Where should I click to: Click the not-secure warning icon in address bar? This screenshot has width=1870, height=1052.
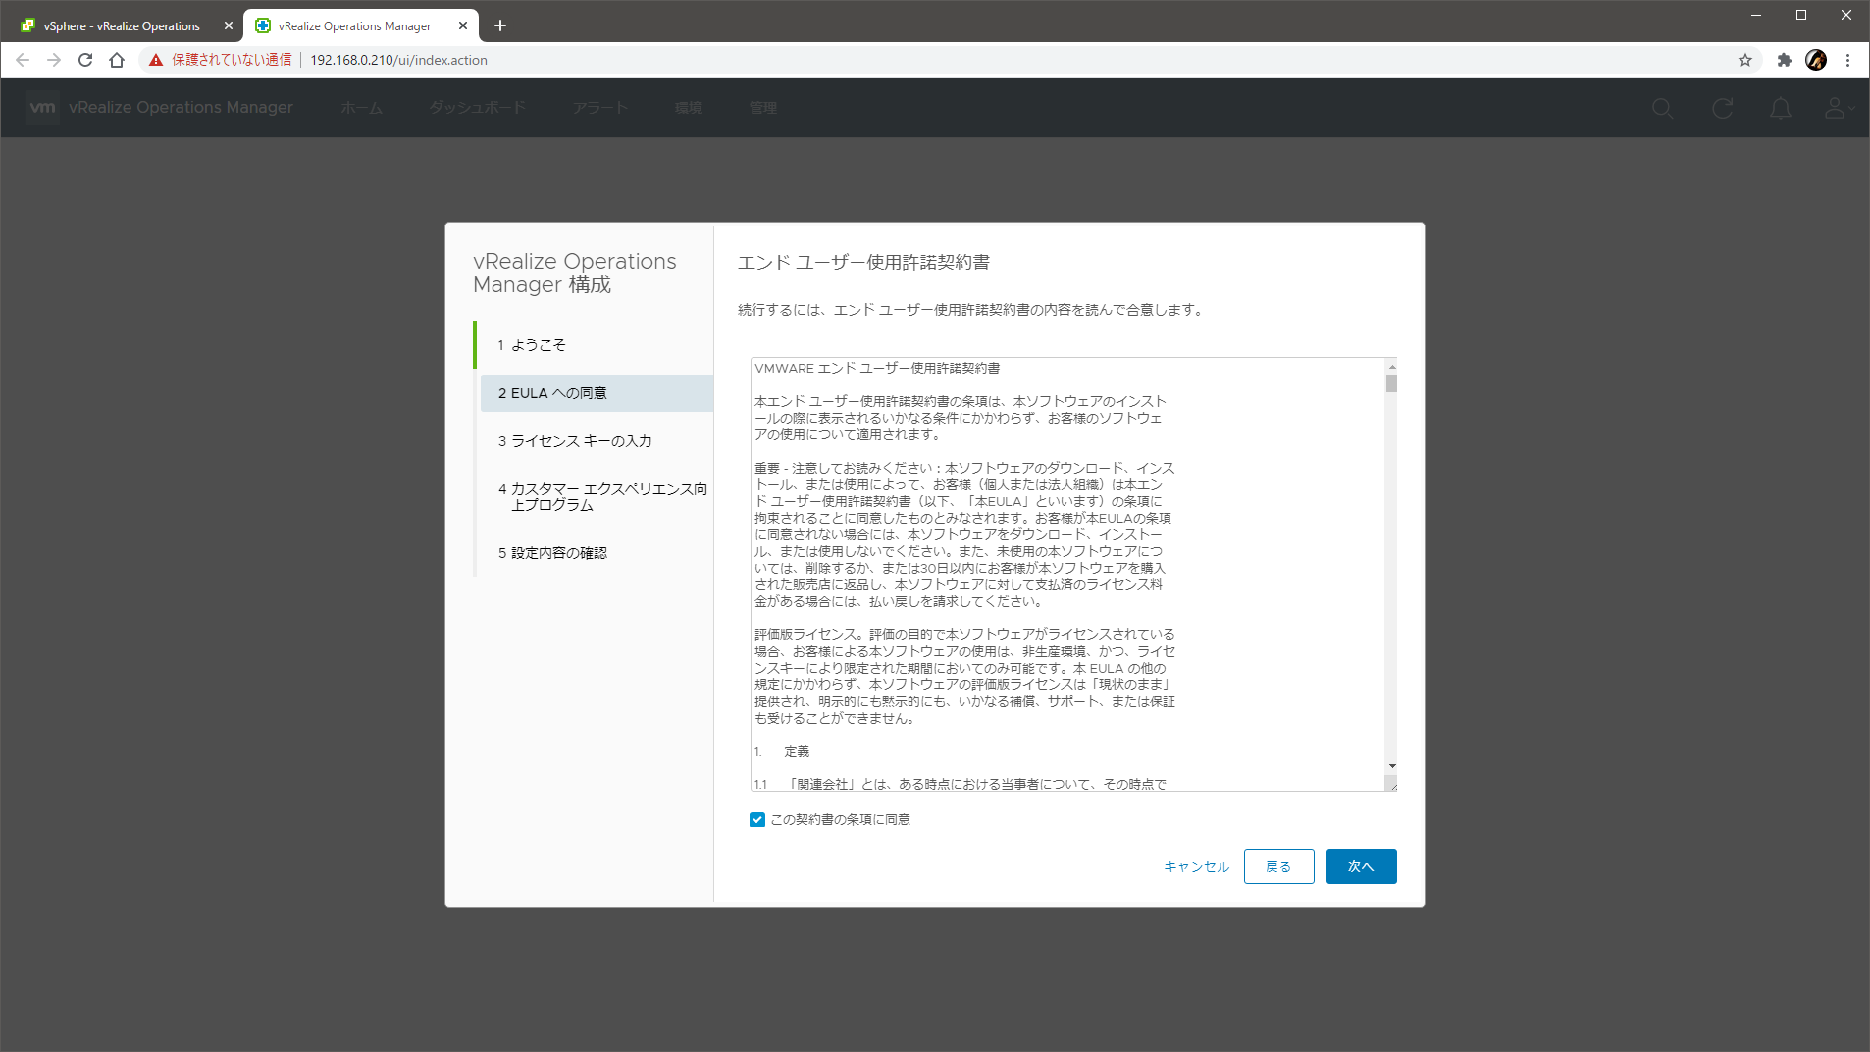[x=155, y=60]
